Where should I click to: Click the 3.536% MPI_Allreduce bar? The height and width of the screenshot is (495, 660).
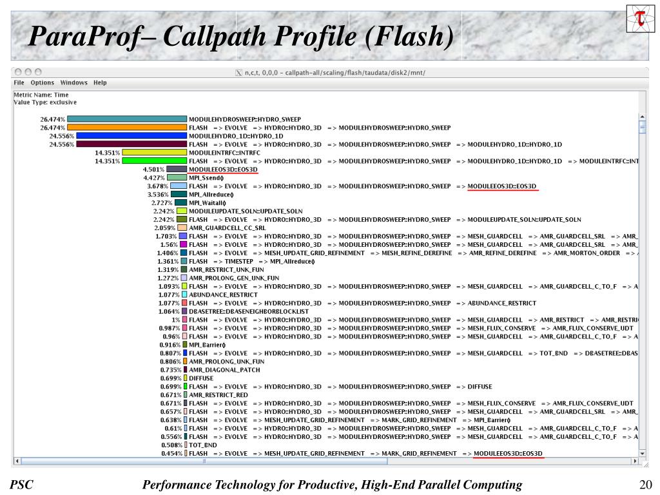[x=179, y=195]
